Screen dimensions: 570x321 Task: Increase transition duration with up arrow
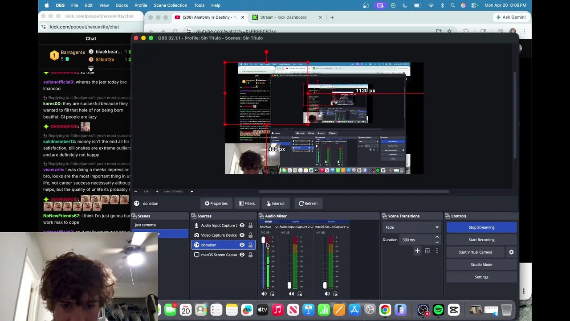pos(437,238)
